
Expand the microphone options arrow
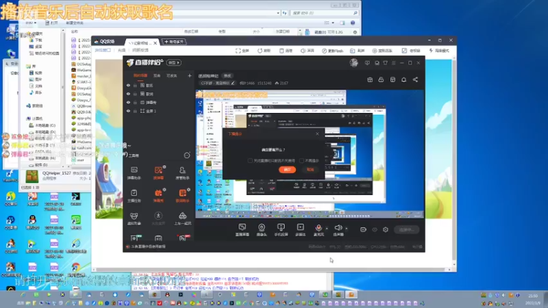[x=327, y=229]
